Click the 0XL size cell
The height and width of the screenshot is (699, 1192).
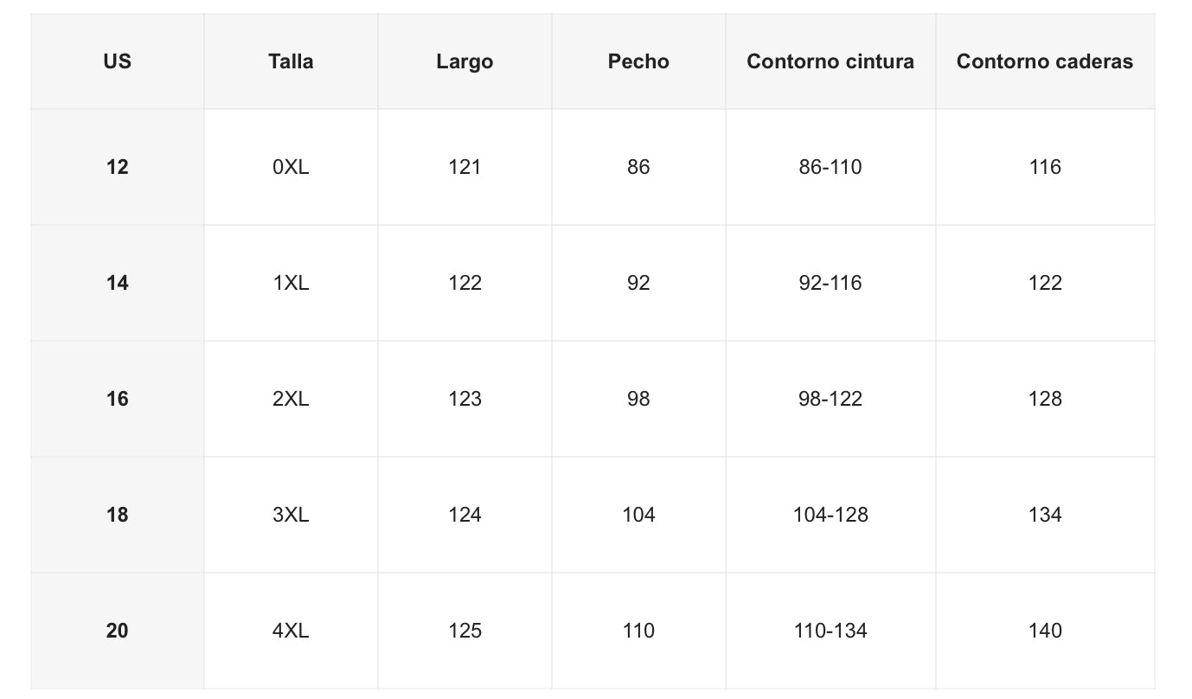click(291, 167)
